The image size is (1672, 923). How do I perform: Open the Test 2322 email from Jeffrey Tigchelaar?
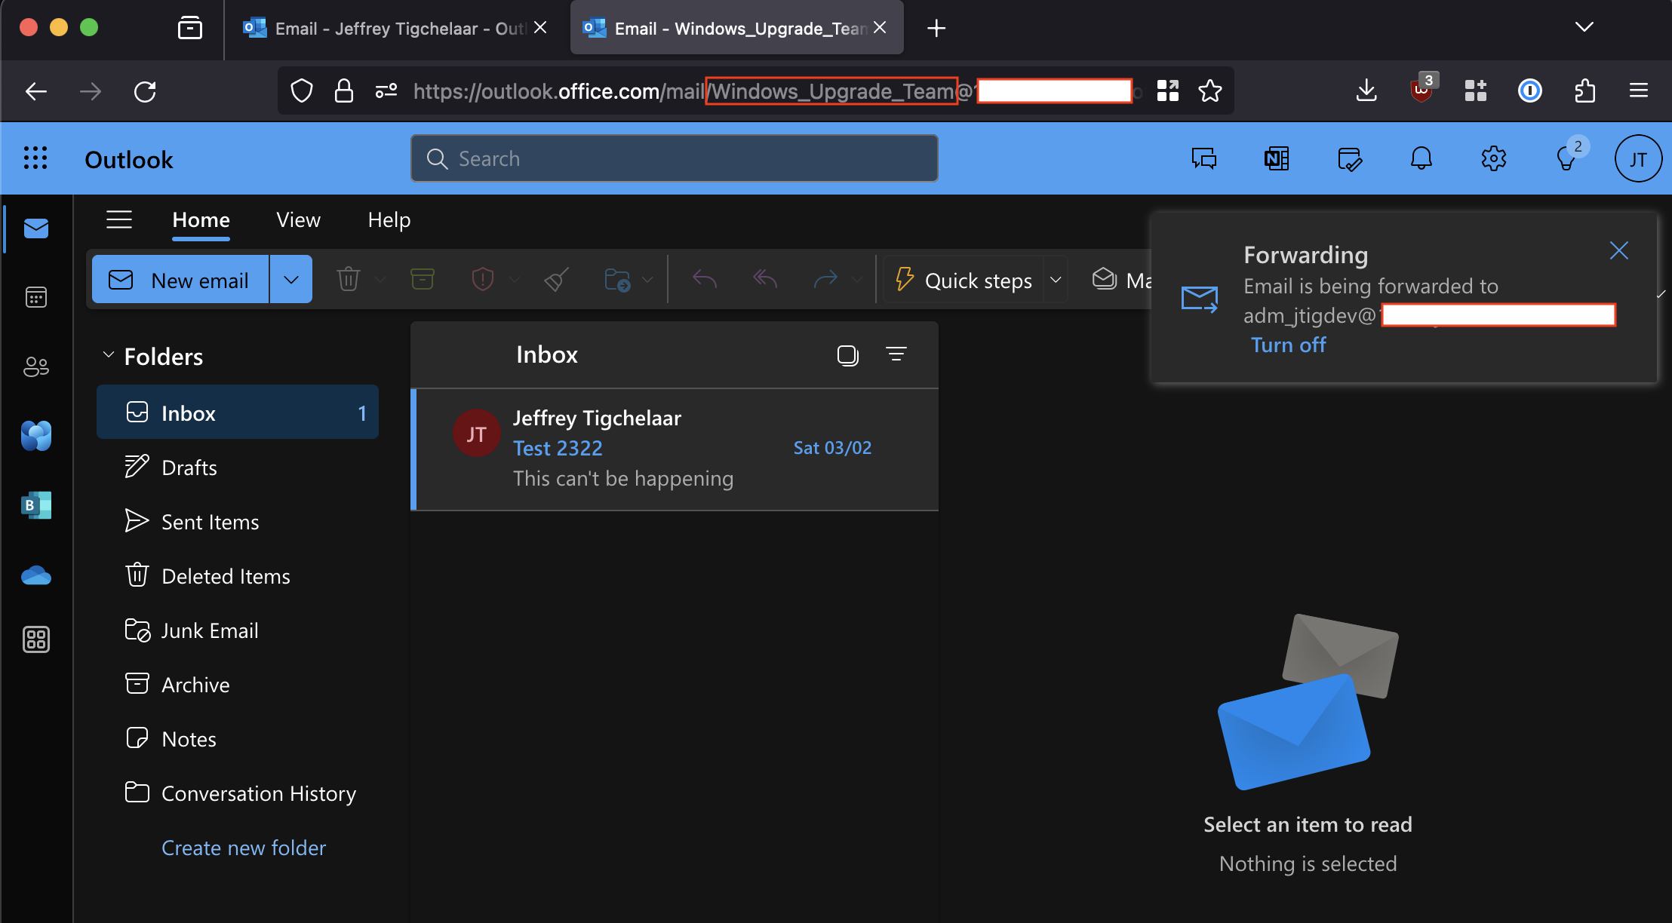click(675, 449)
